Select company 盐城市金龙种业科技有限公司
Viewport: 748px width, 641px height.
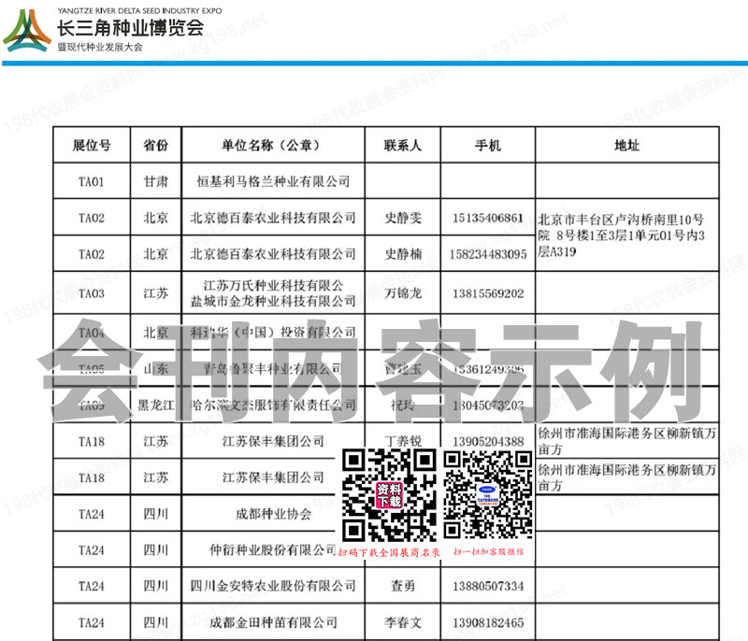(273, 301)
